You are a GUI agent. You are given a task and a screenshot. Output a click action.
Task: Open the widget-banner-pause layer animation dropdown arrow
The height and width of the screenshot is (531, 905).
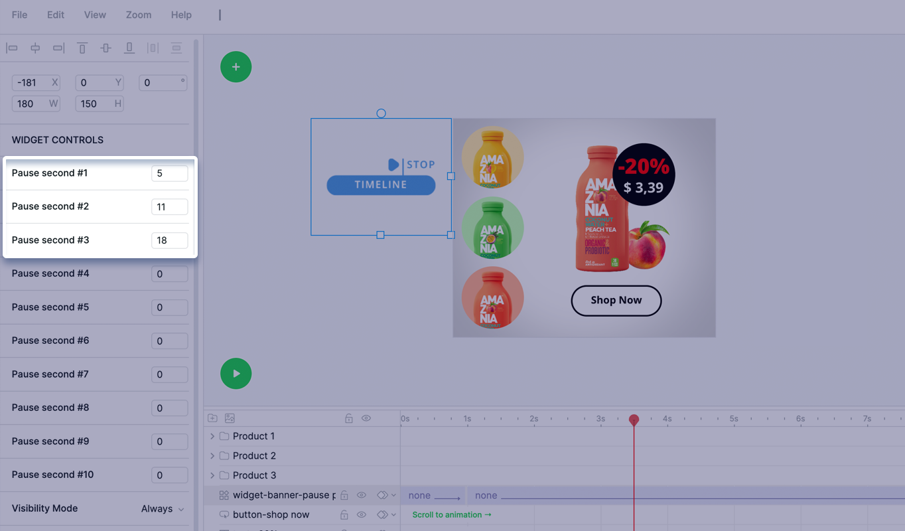click(393, 495)
